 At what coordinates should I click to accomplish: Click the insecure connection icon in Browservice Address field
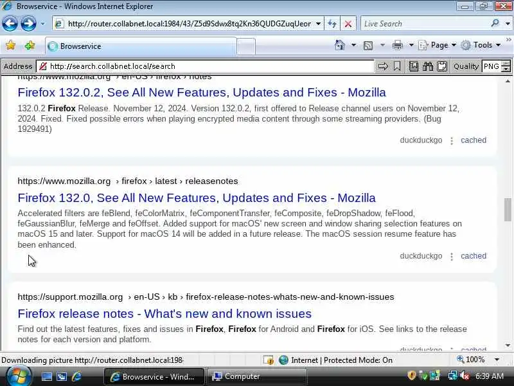point(43,66)
